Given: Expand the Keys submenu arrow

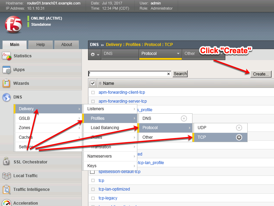Looking at the screenshot, I should [134, 166].
